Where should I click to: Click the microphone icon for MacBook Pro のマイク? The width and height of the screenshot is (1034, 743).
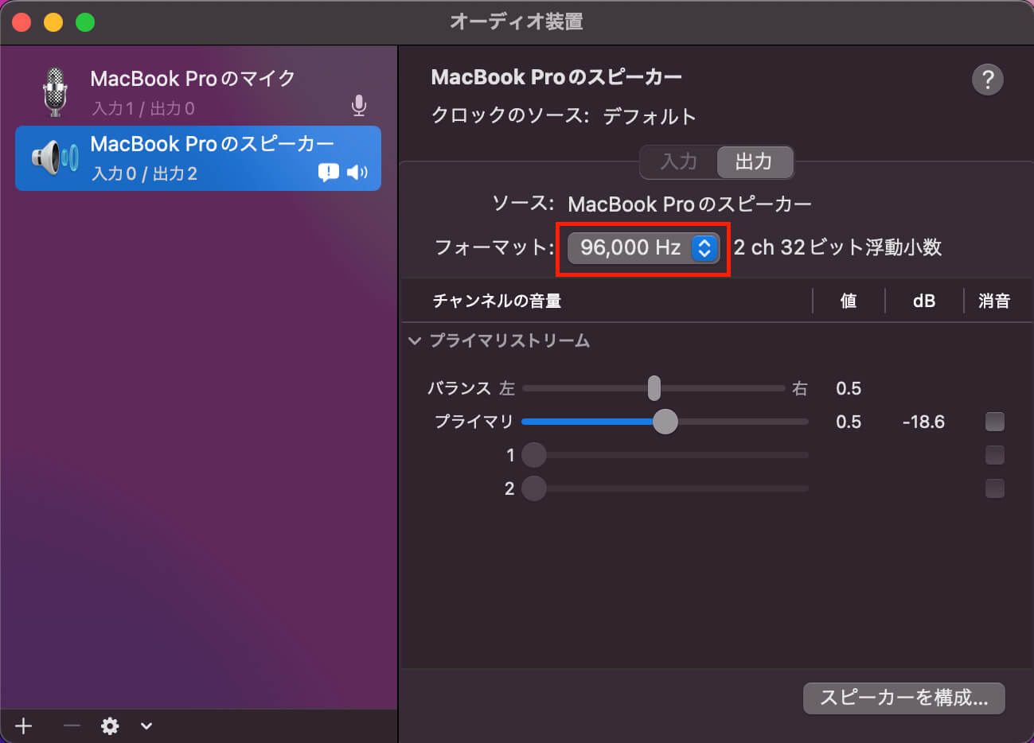[55, 92]
